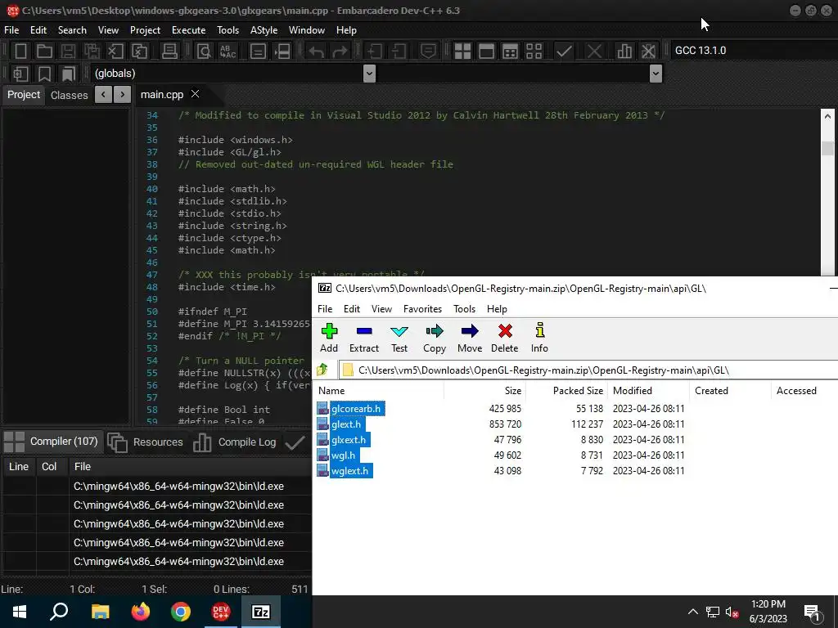Click the editor scrollbar up arrow
Image resolution: width=838 pixels, height=628 pixels.
click(x=828, y=116)
